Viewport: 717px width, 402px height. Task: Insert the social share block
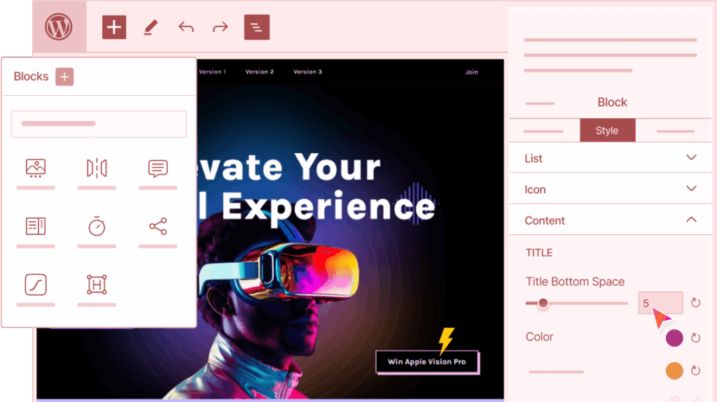tap(158, 226)
